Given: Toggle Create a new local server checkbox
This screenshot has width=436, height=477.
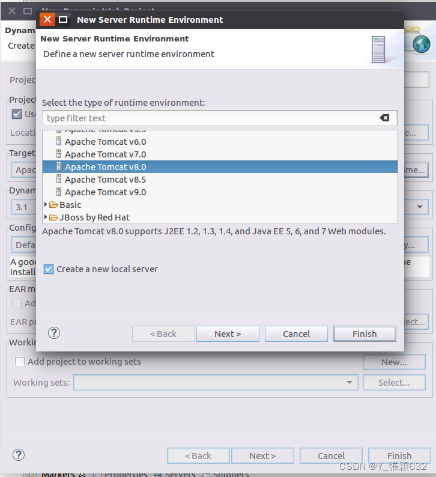Looking at the screenshot, I should click(x=49, y=269).
